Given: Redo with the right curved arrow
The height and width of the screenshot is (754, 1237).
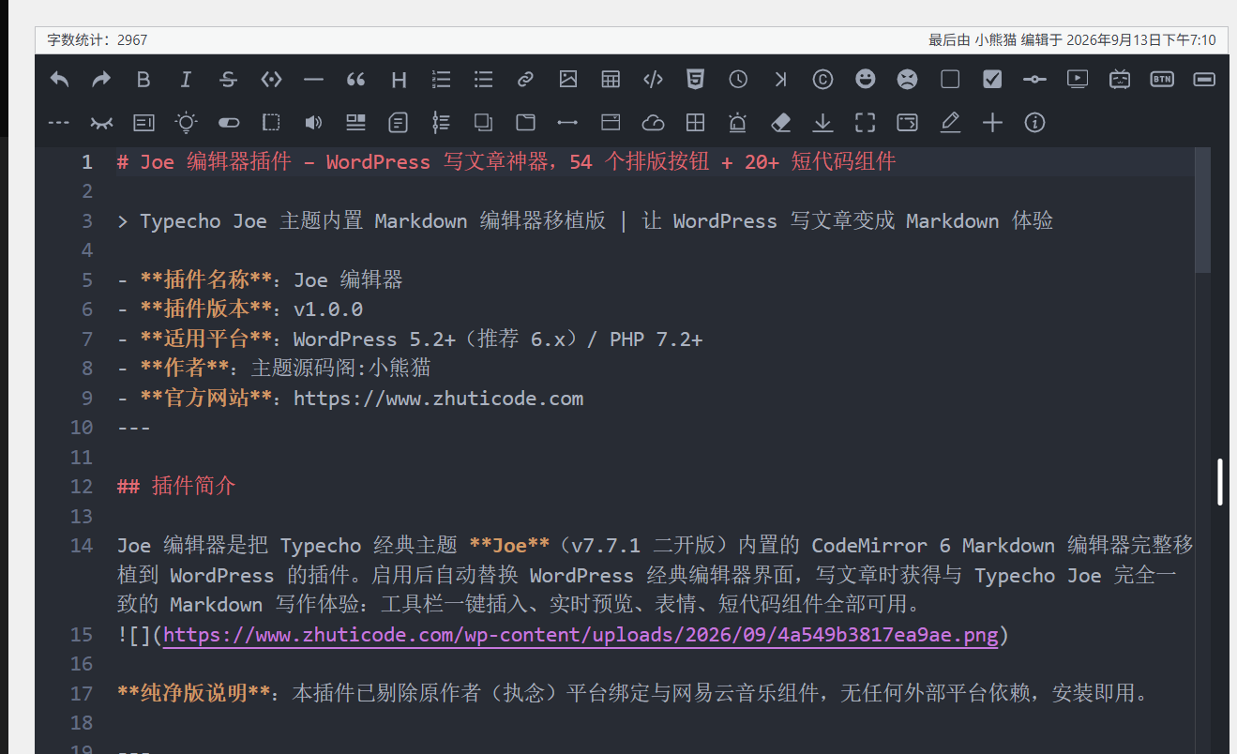Looking at the screenshot, I should point(101,80).
